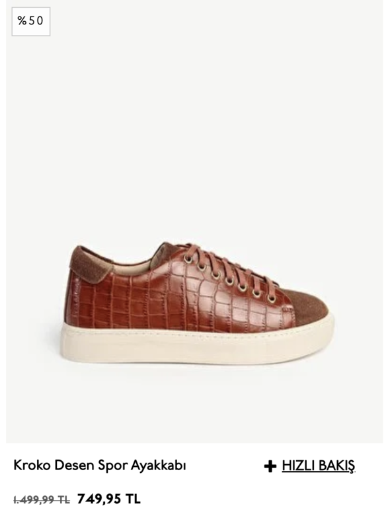Screen dimensions: 390x529
Task: Click the %50 discount badge
Action: pyautogui.click(x=31, y=21)
